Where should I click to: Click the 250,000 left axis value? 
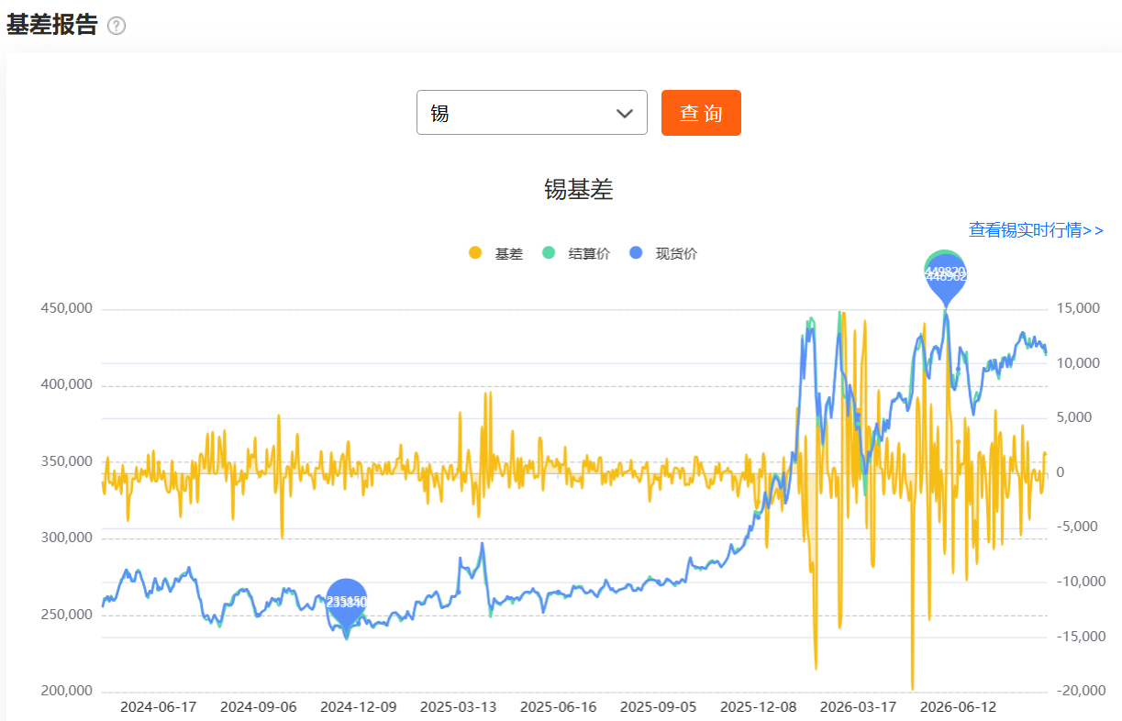pos(67,614)
